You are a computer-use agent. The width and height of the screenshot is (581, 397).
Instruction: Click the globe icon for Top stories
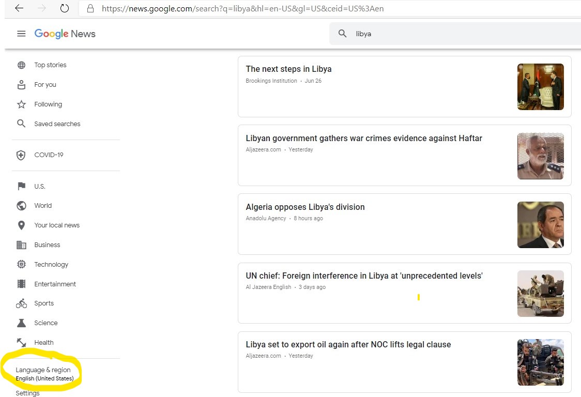pyautogui.click(x=22, y=65)
